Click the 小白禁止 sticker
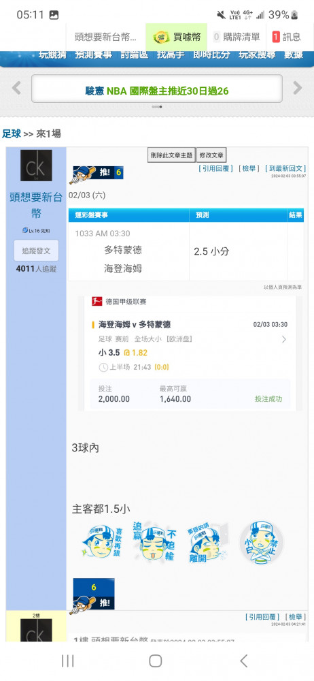 pos(261,543)
